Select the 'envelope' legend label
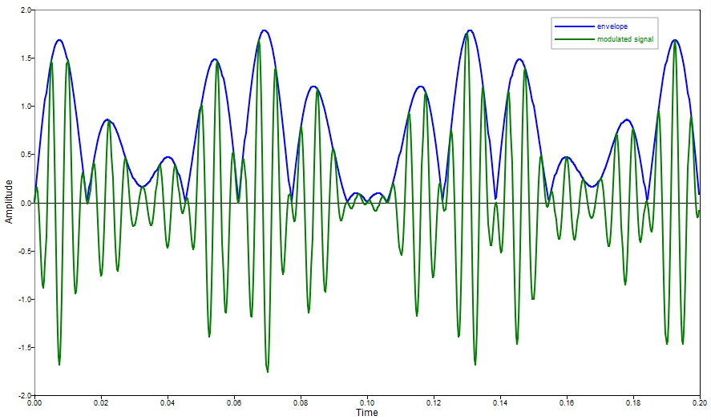The image size is (711, 420). click(612, 26)
